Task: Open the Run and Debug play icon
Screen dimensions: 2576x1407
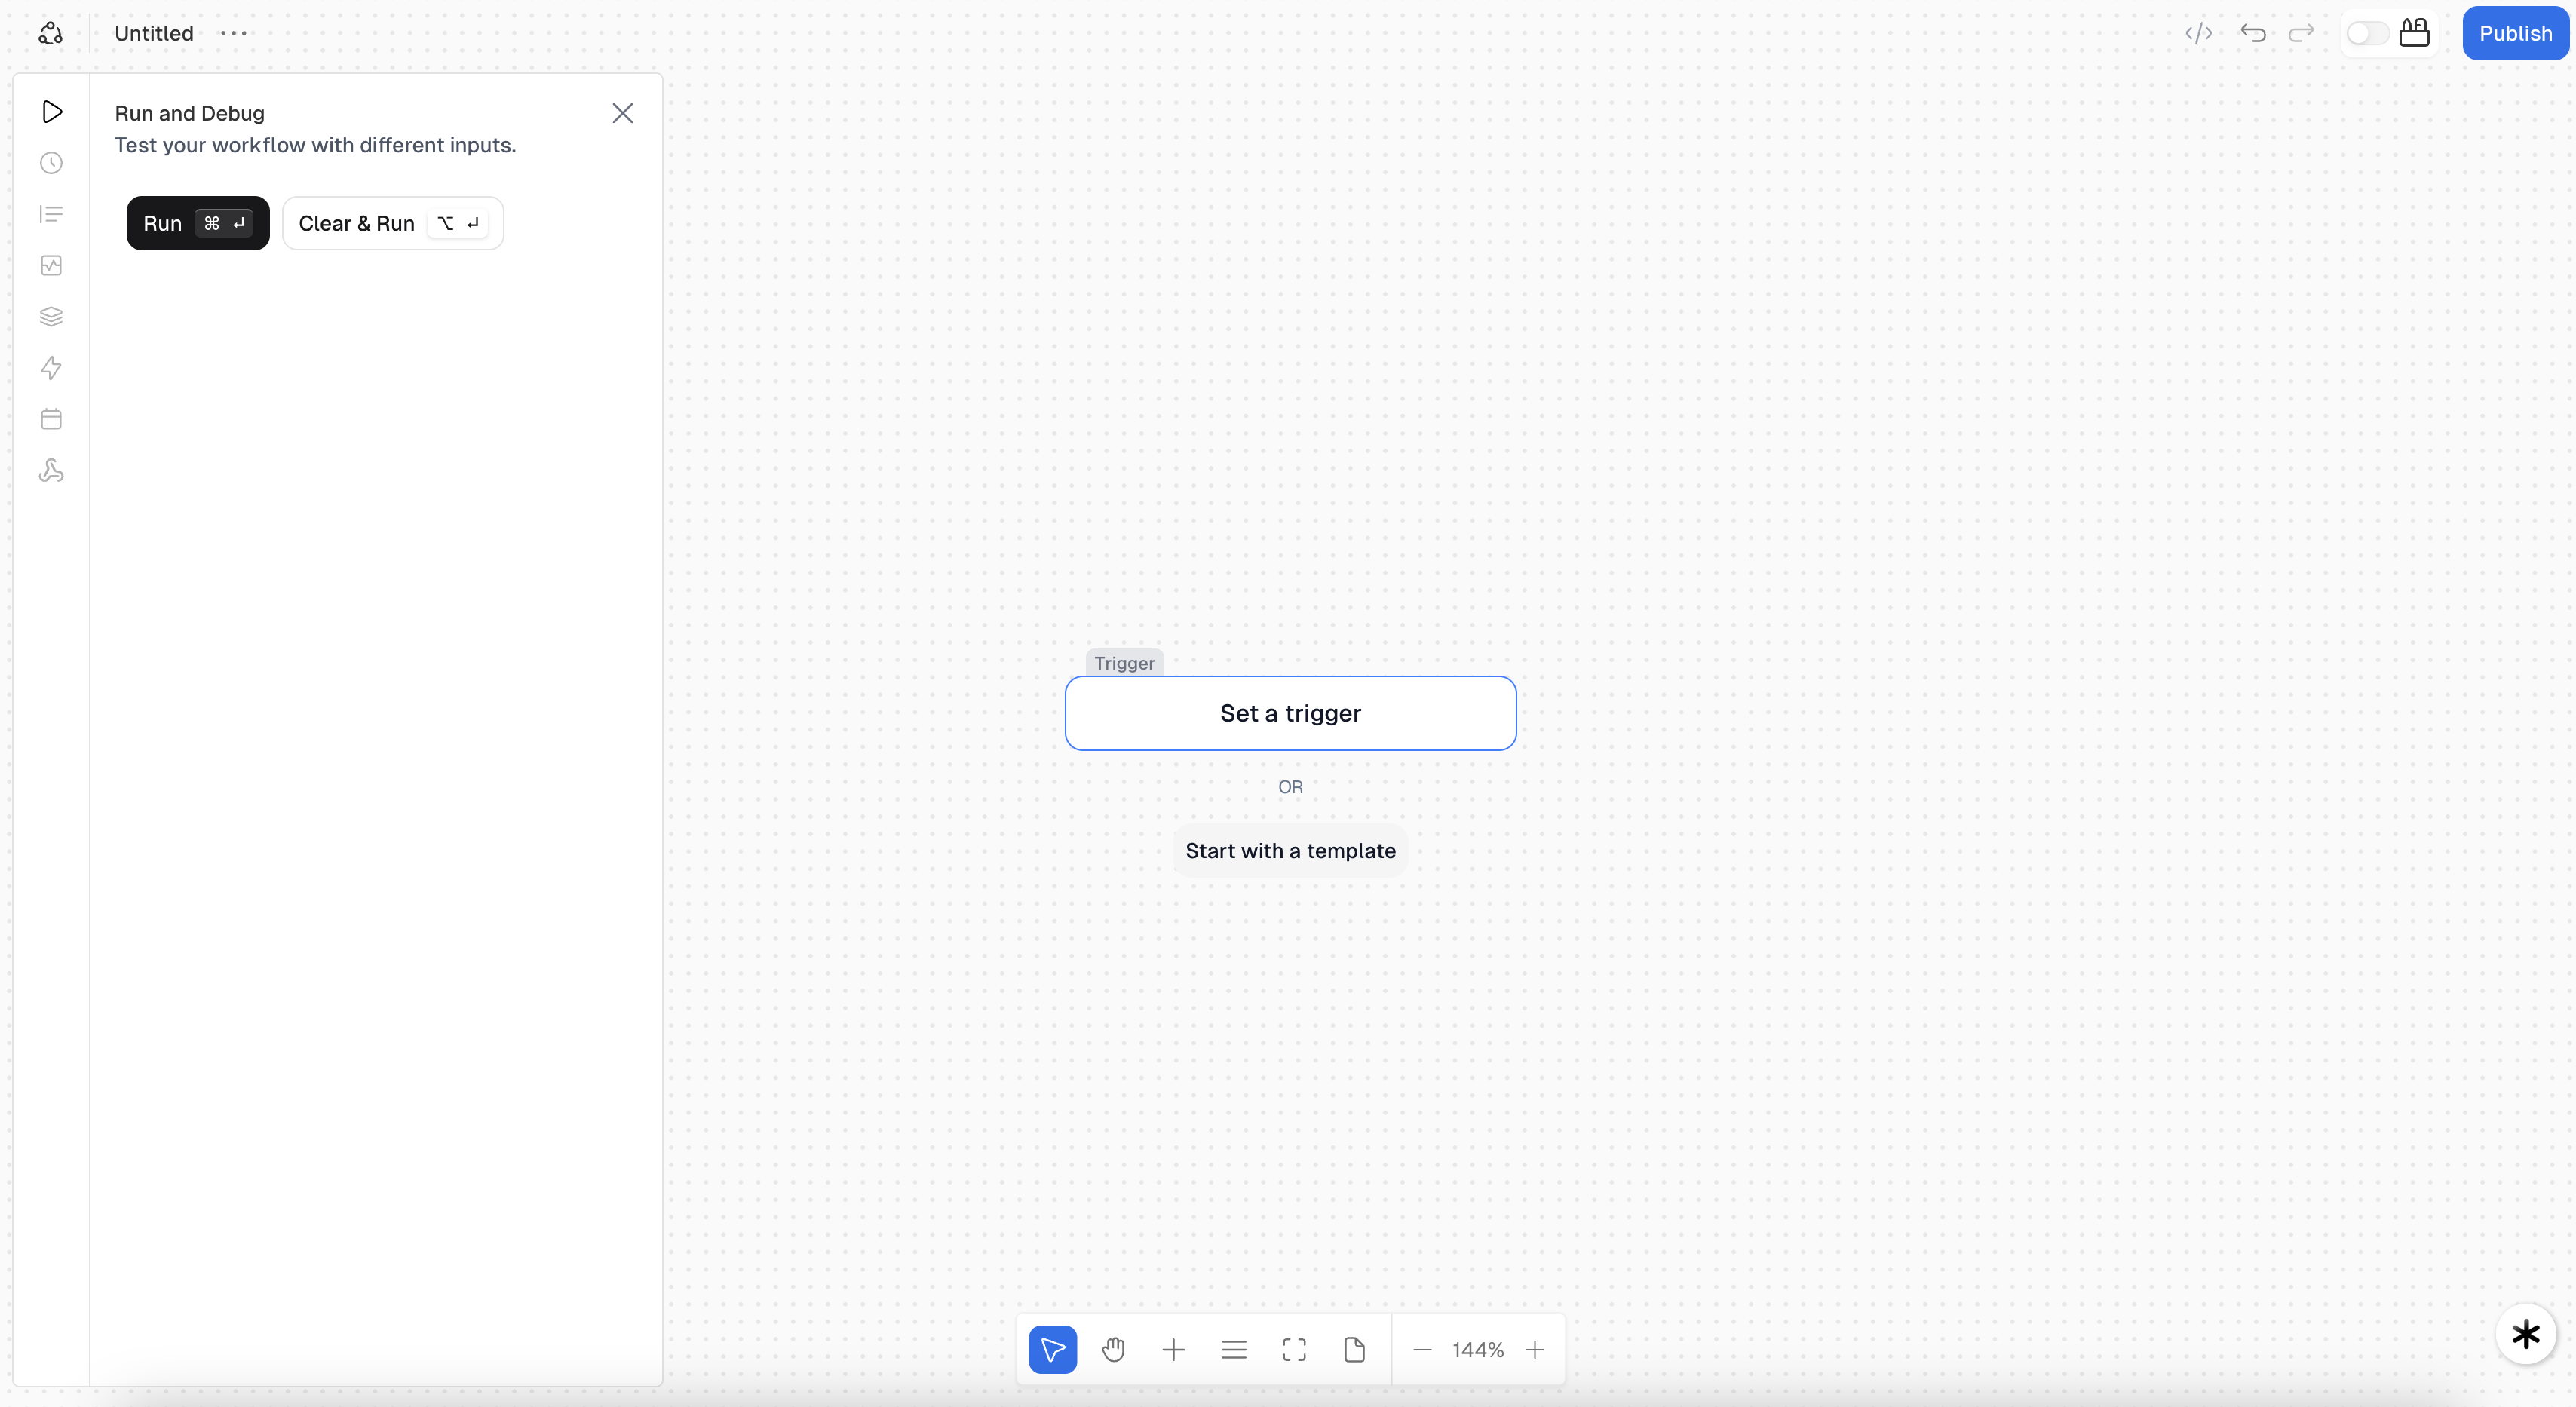Action: [x=52, y=112]
